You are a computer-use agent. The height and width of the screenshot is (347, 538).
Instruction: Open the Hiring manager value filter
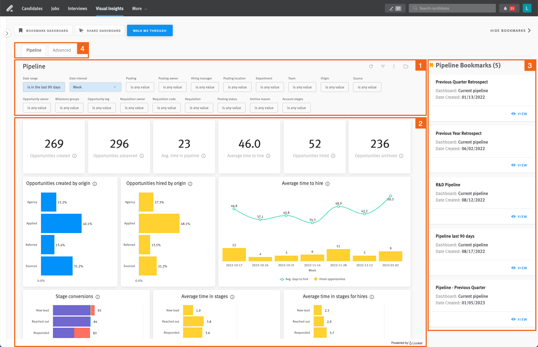205,87
